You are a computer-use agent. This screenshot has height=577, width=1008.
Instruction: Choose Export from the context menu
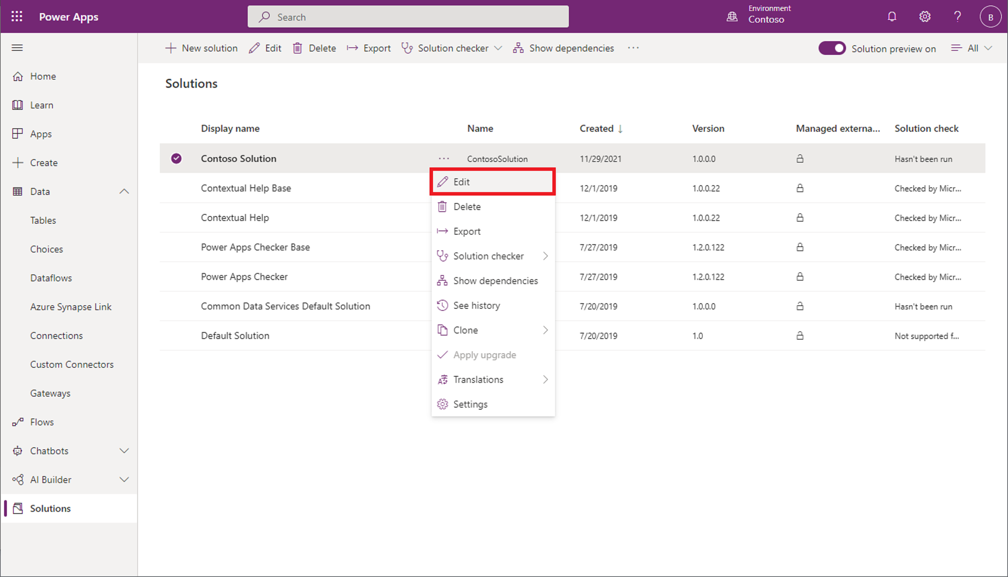(x=467, y=232)
